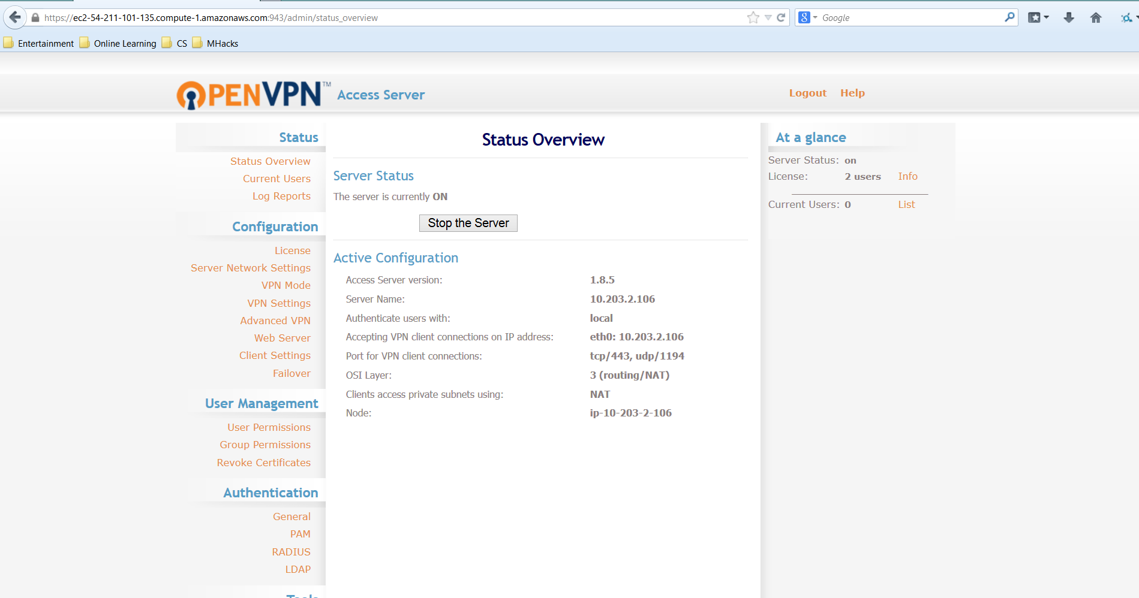Open Status Overview in the sidebar
This screenshot has width=1139, height=598.
pyautogui.click(x=271, y=161)
